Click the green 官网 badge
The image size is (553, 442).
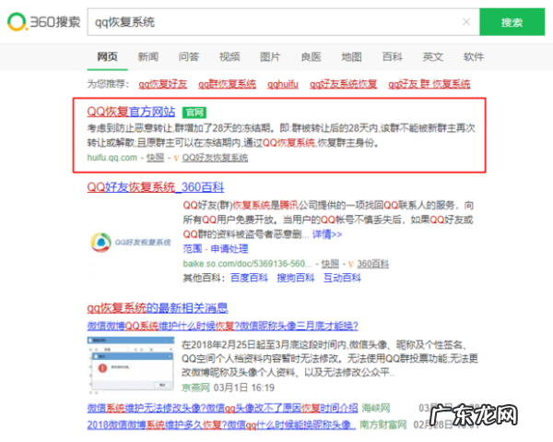point(194,113)
